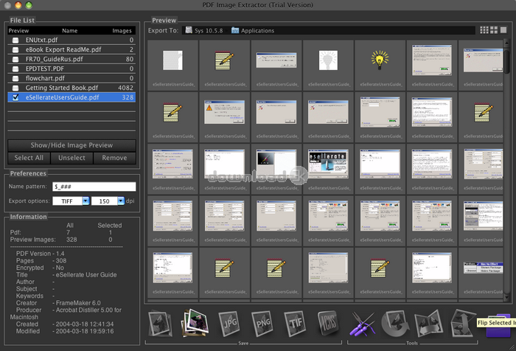
Task: Select the warning triangle dialog thumbnail
Action: tap(224, 112)
